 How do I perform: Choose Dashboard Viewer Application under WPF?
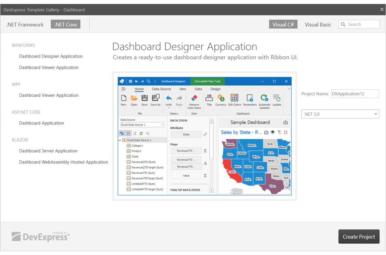(x=49, y=95)
